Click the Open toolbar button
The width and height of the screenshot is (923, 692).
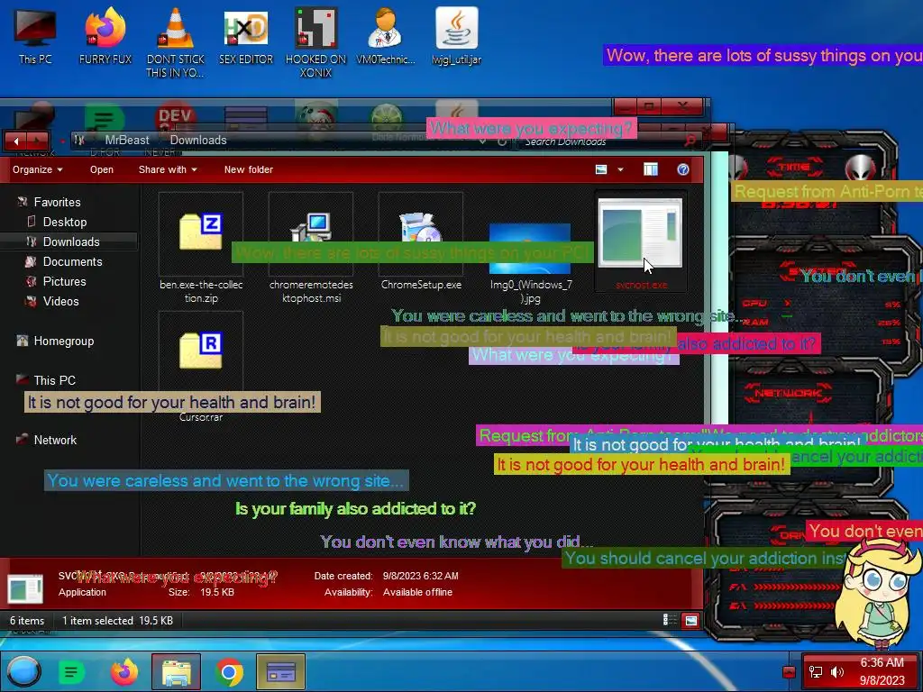coord(102,169)
